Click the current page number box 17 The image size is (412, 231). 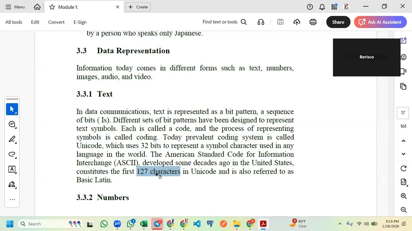[403, 113]
